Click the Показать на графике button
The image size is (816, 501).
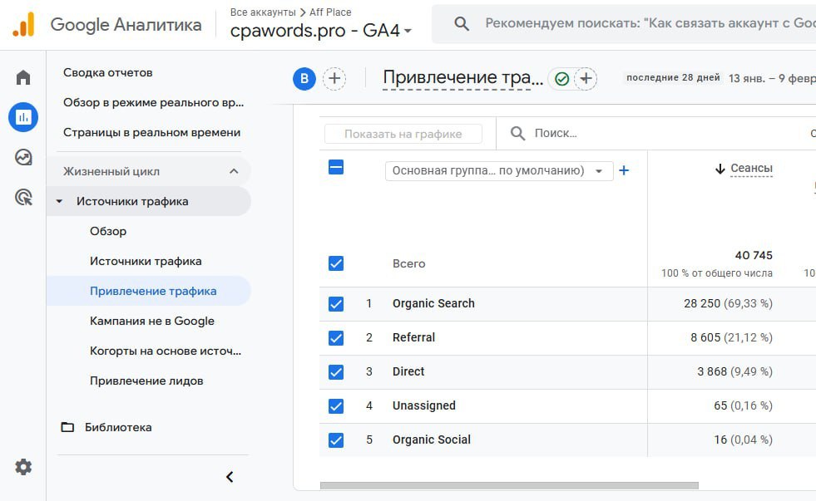[x=403, y=134]
